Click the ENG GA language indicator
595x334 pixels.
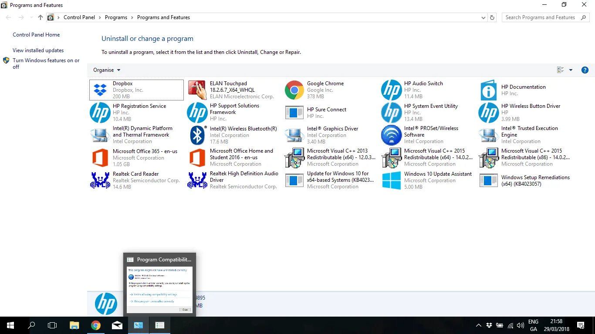tap(533, 325)
